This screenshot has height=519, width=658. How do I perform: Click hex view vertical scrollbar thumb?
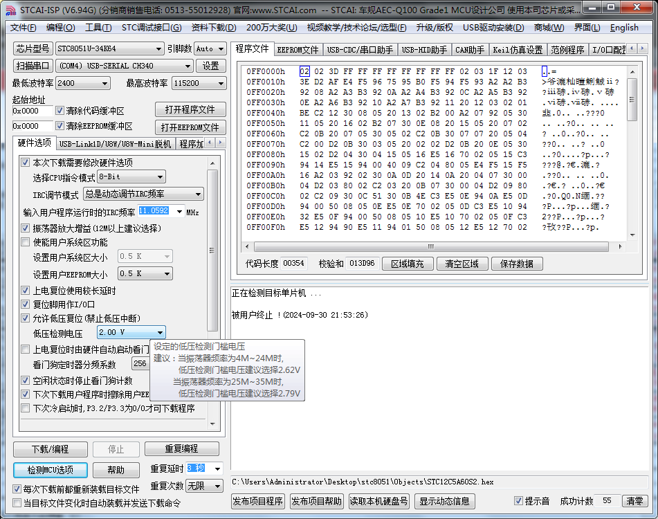click(x=632, y=100)
